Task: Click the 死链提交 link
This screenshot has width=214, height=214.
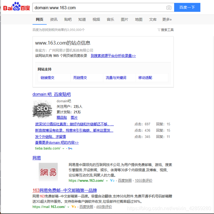Action: pyautogui.click(x=80, y=78)
